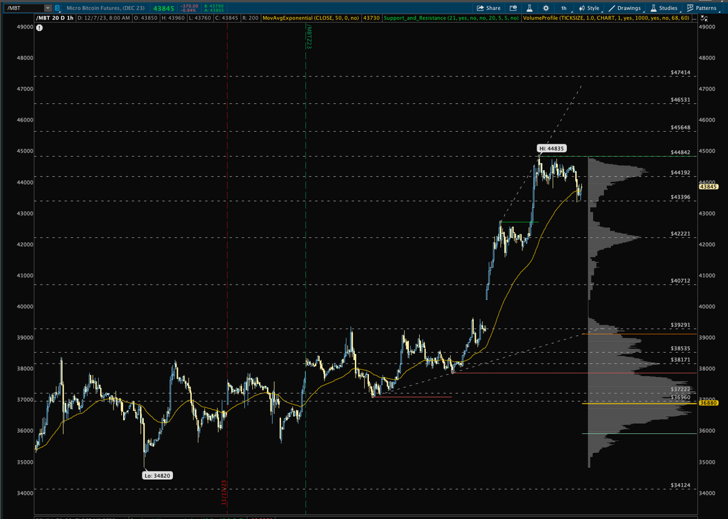
Task: Open the Style menu
Action: tap(589, 8)
